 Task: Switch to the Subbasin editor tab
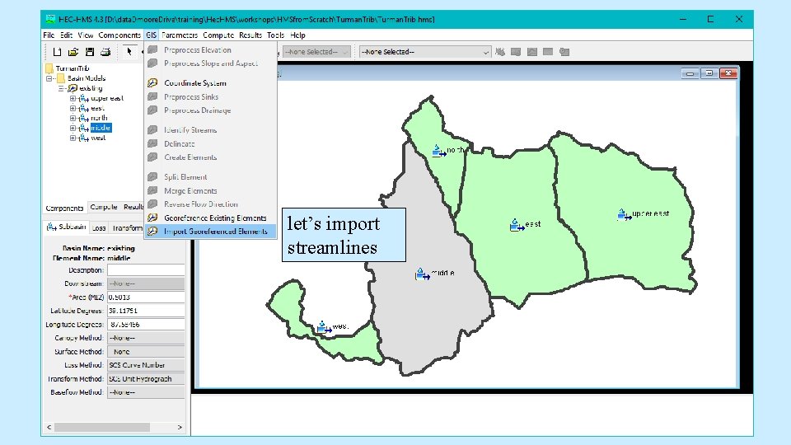point(66,227)
